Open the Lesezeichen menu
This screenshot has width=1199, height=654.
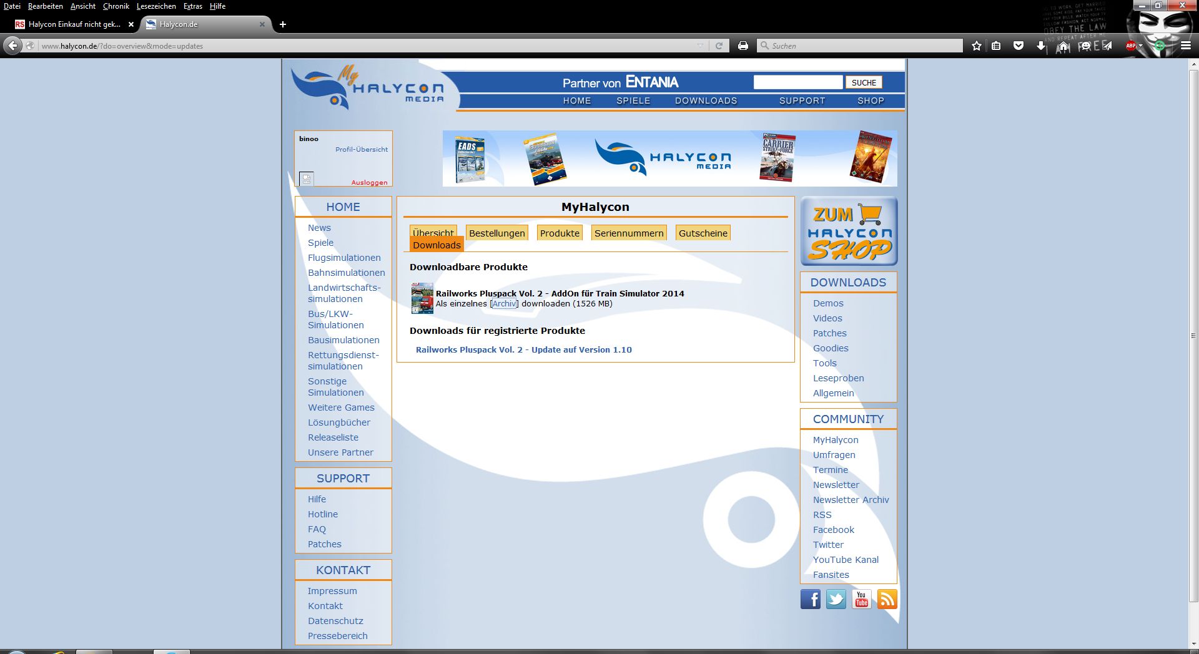[x=156, y=6]
